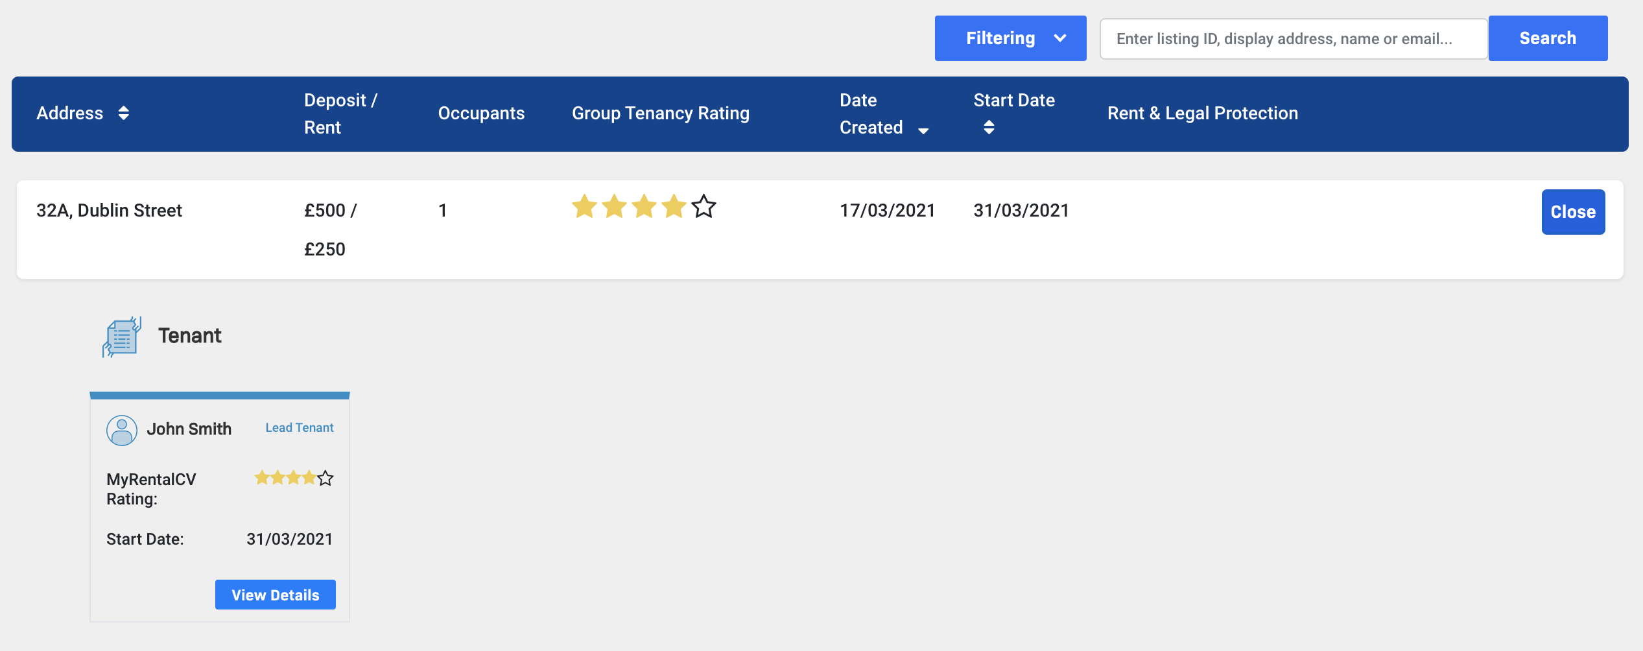Click the John Smith tenant name
The width and height of the screenshot is (1643, 651).
click(189, 429)
